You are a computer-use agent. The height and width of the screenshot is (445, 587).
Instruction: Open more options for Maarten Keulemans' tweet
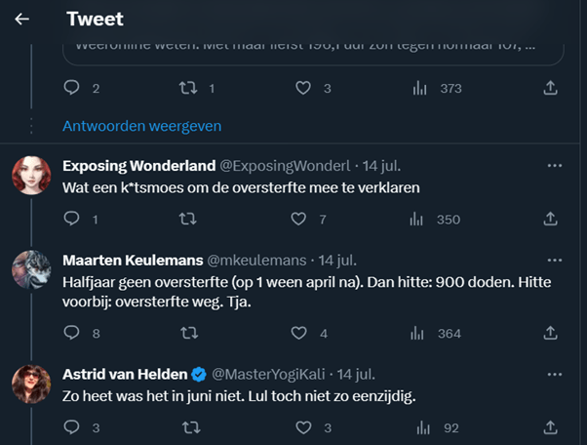pos(554,261)
